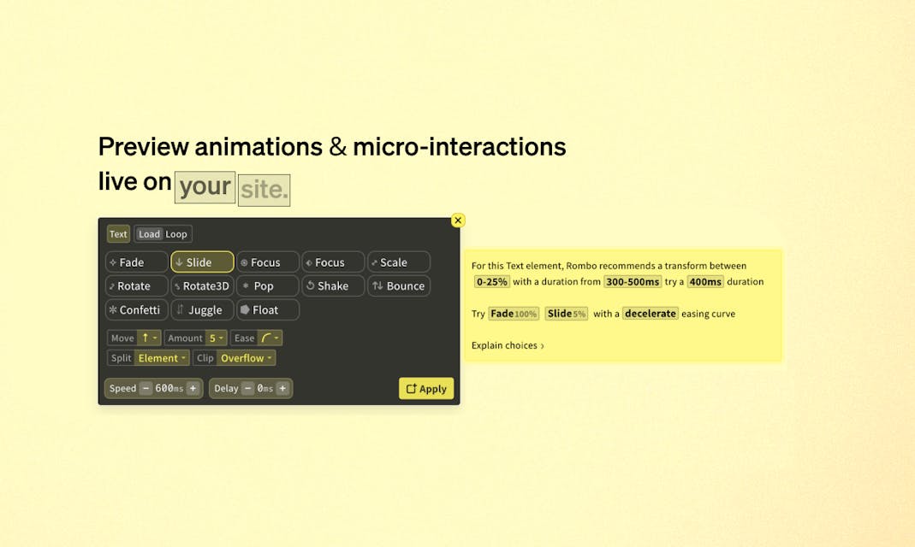
Task: Select the Shake animation preset
Action: point(333,286)
